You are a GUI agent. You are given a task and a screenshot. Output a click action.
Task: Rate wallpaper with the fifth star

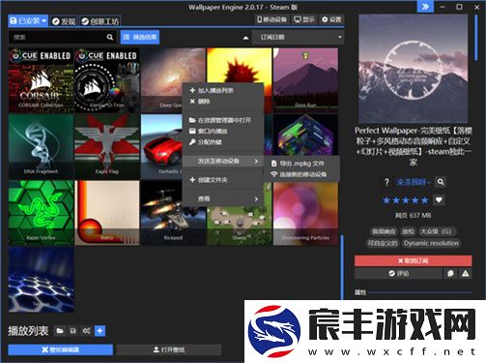click(x=425, y=200)
